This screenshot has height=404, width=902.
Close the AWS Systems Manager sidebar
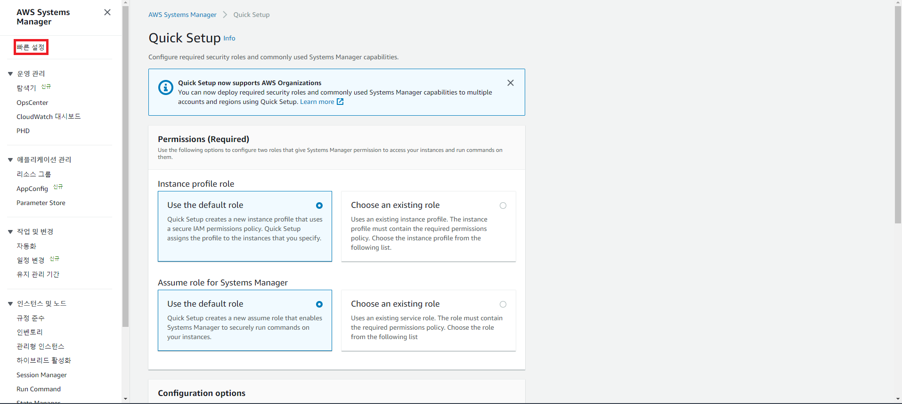coord(107,12)
